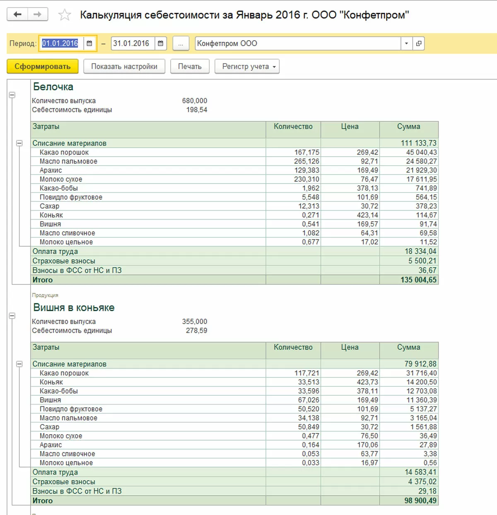Click the Конфетпром ООО organization field
This screenshot has width=497, height=515.
(x=297, y=44)
